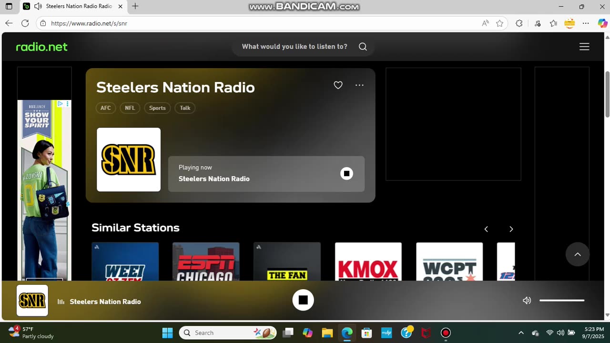Click the address bar URL

pyautogui.click(x=89, y=23)
